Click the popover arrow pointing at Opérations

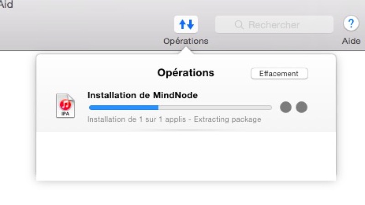(186, 51)
